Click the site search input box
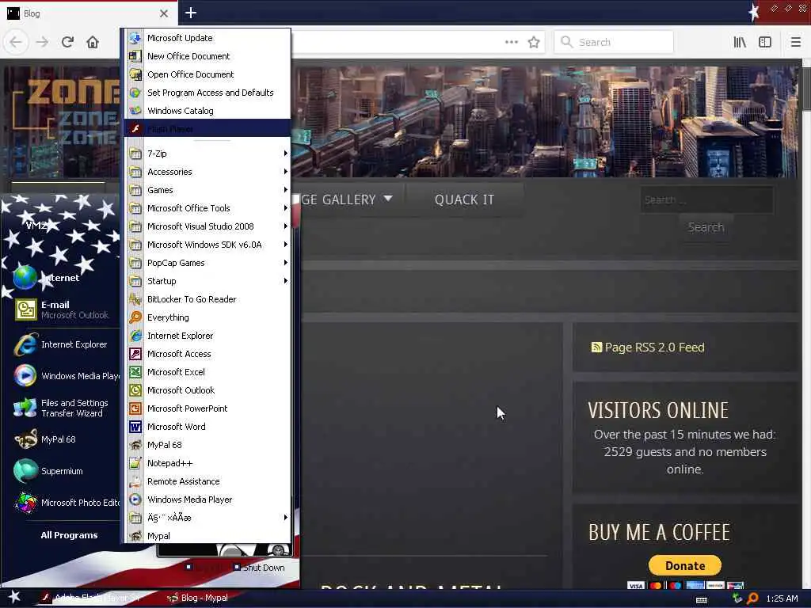 pyautogui.click(x=706, y=199)
